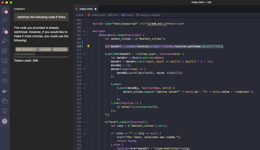The height and width of the screenshot is (150, 260).
Task: Click the horizontal scrollbar under the code snippet
Action: tap(24, 54)
